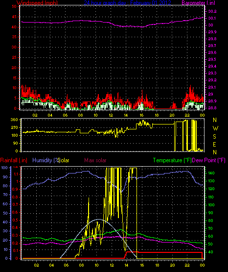Click hour 12 under the windspeed graph

(x=111, y=115)
